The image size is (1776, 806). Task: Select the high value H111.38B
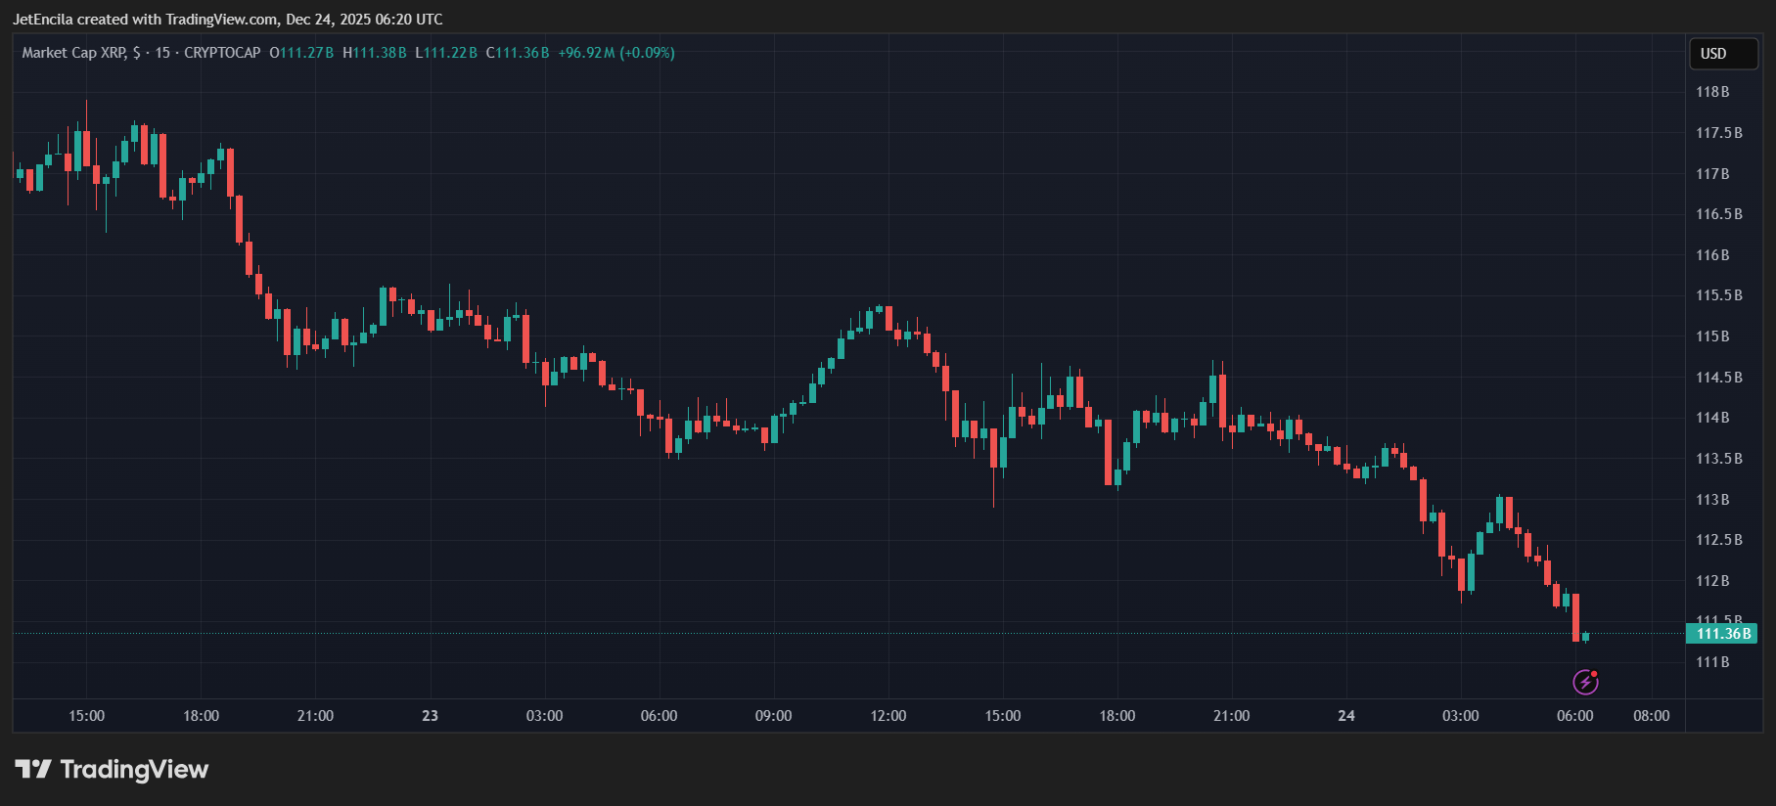375,53
